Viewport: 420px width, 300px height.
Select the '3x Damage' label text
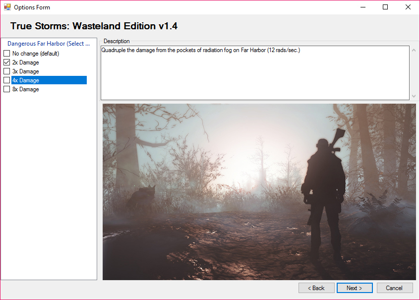(25, 71)
